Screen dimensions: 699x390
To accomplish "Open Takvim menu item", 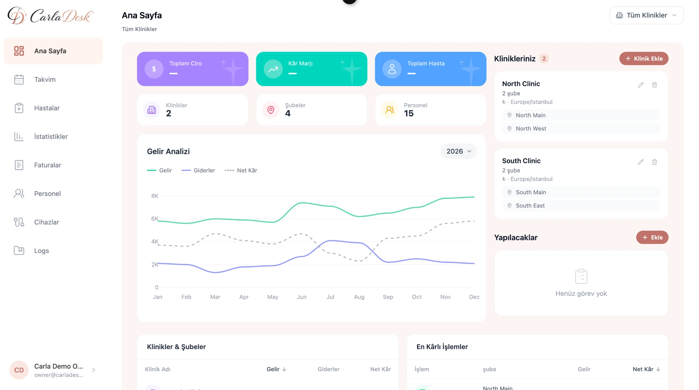I will tap(53, 80).
